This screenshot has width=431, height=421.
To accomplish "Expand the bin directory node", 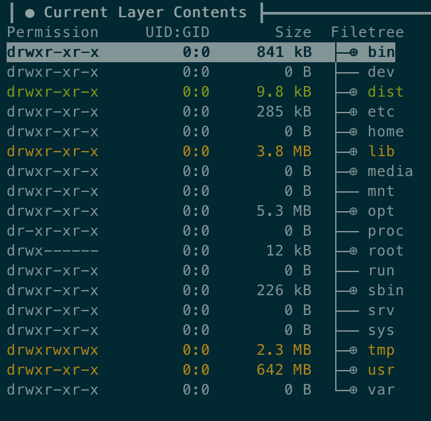I will tap(354, 52).
